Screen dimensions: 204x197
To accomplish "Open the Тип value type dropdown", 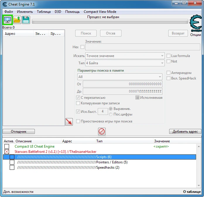I will [x=125, y=63].
